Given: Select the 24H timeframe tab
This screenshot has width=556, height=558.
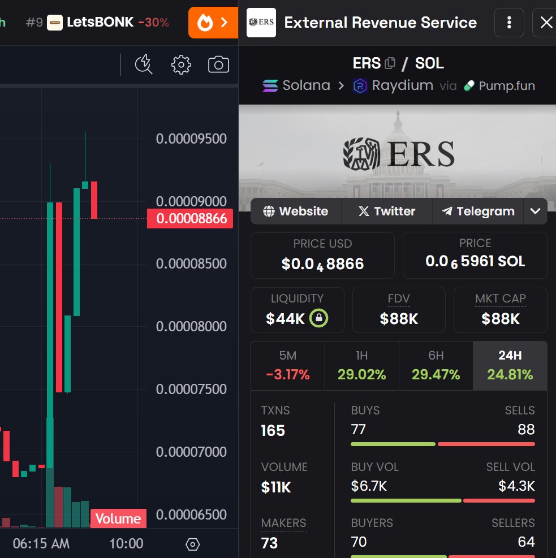Looking at the screenshot, I should (x=510, y=365).
